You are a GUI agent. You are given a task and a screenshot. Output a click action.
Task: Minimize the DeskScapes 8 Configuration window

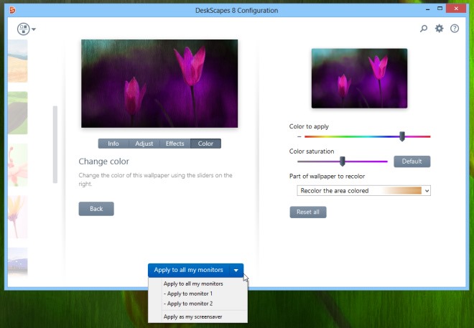point(428,9)
